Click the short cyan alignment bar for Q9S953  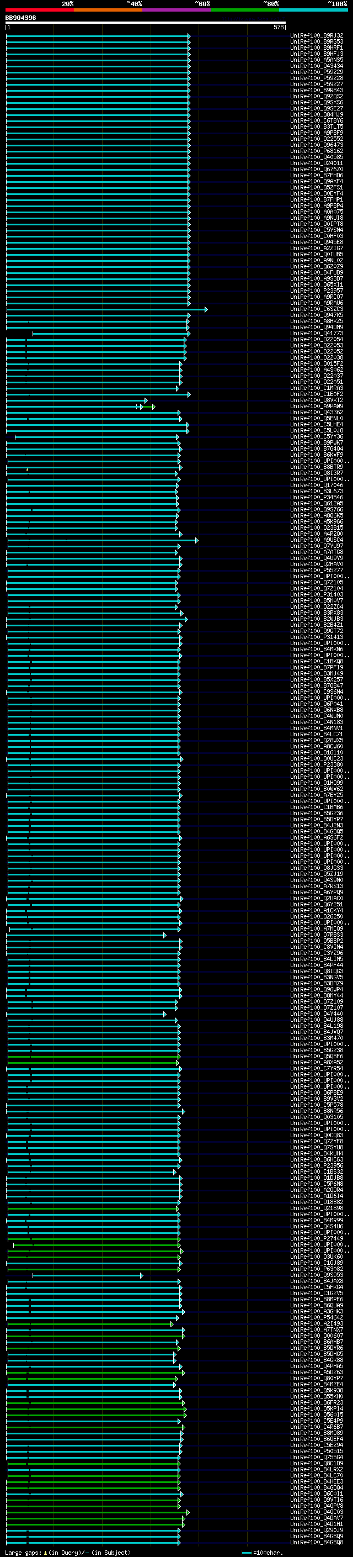[x=88, y=1275]
